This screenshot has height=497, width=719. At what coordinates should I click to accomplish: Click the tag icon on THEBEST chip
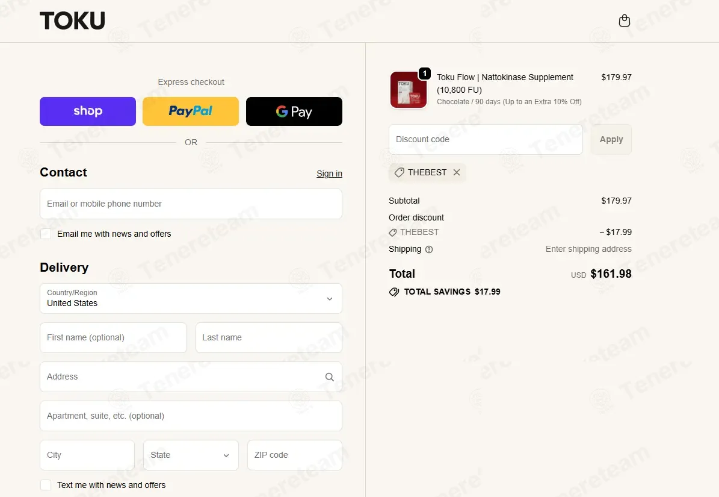(400, 172)
